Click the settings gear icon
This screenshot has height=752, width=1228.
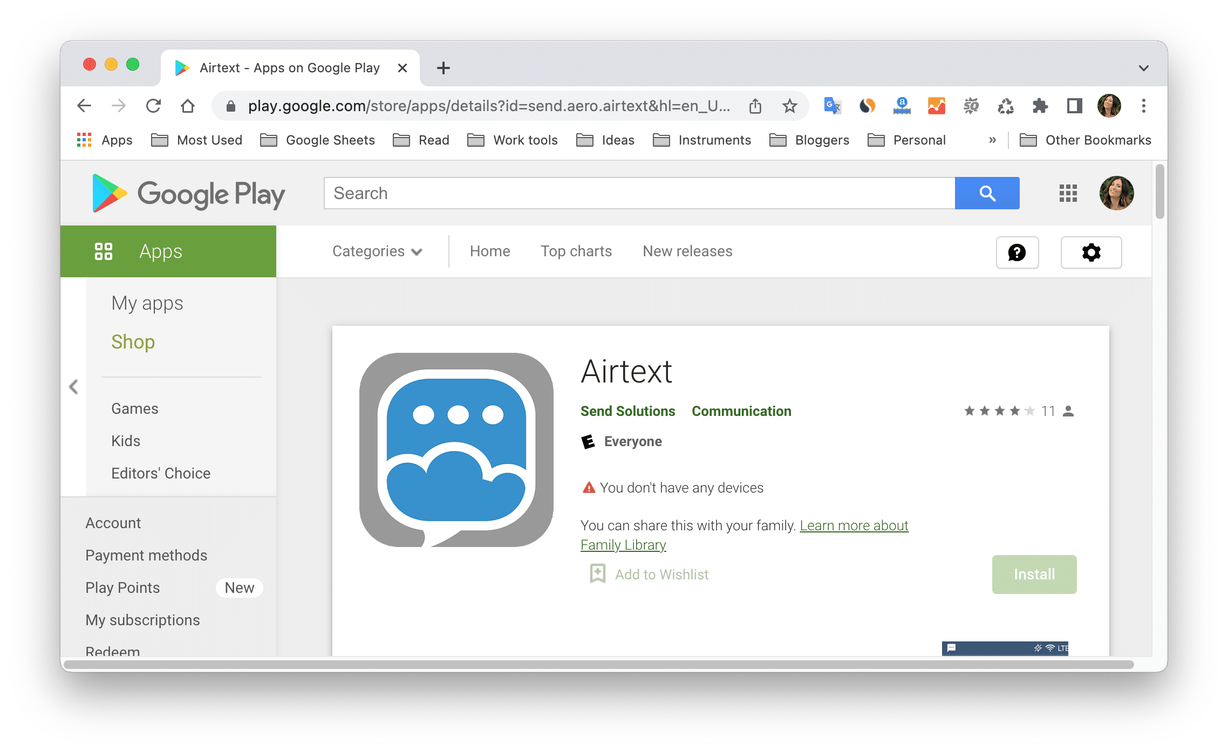(x=1091, y=252)
